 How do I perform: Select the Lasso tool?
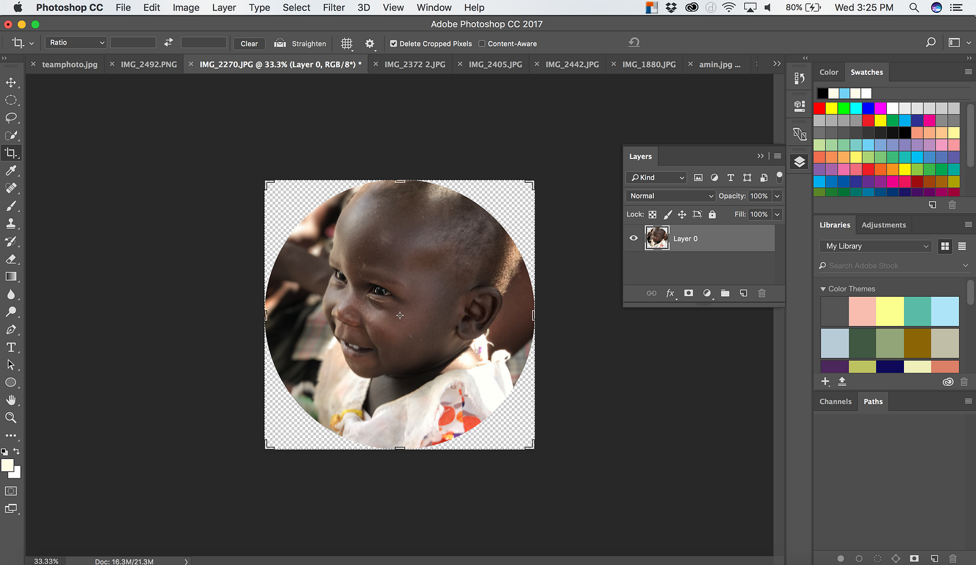[11, 118]
